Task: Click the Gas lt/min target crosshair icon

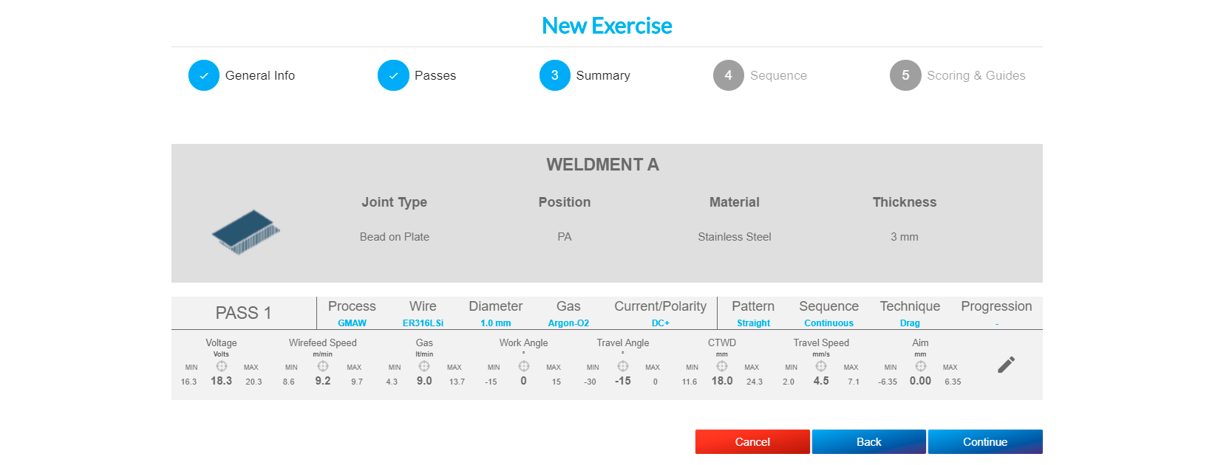Action: point(424,366)
